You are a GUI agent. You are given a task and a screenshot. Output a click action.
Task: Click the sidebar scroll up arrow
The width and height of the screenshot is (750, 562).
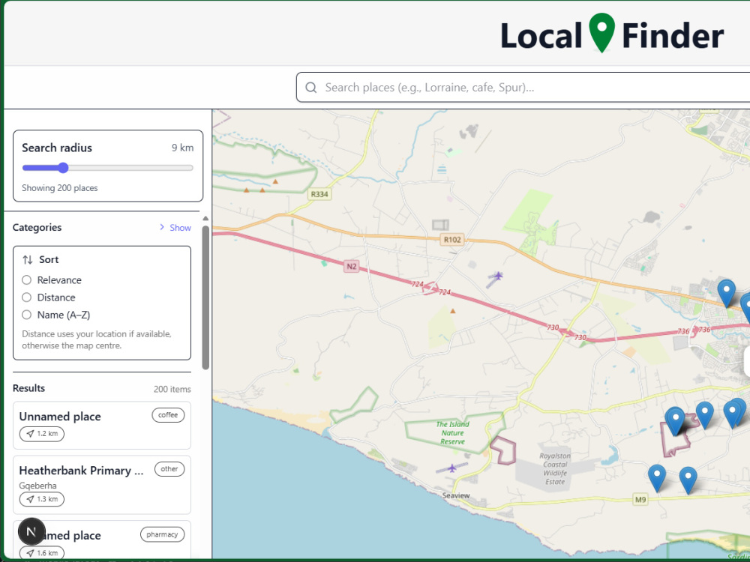pyautogui.click(x=205, y=218)
